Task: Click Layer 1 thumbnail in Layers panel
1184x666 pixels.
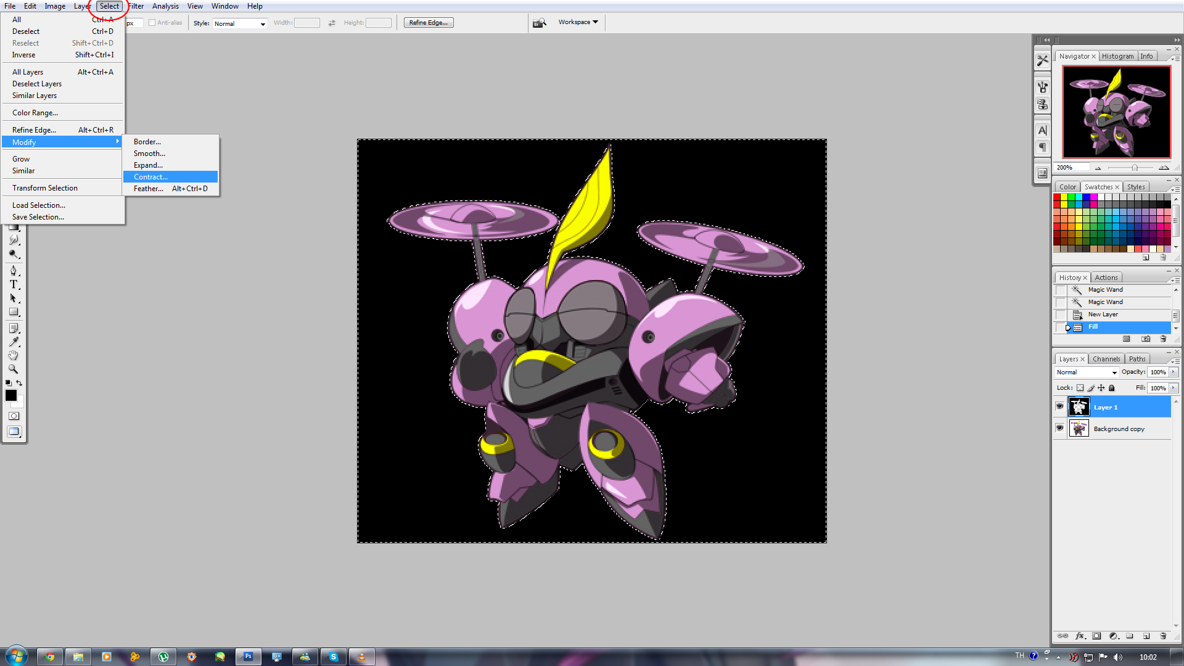Action: pos(1079,407)
